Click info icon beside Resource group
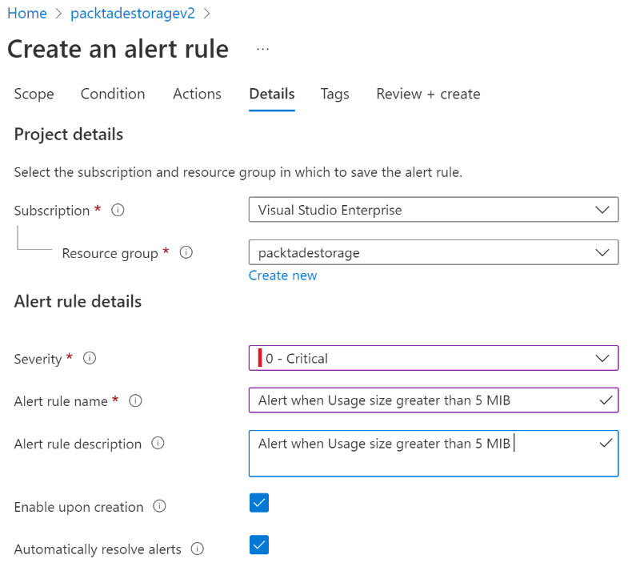 [x=186, y=253]
